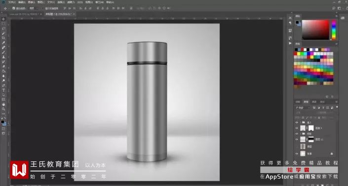Switch to the third tab of the layers panel group
Screen dimensions: 348x186
(x=314, y=102)
